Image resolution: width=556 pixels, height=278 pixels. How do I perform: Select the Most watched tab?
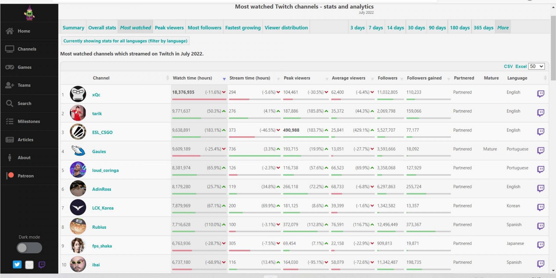point(135,28)
